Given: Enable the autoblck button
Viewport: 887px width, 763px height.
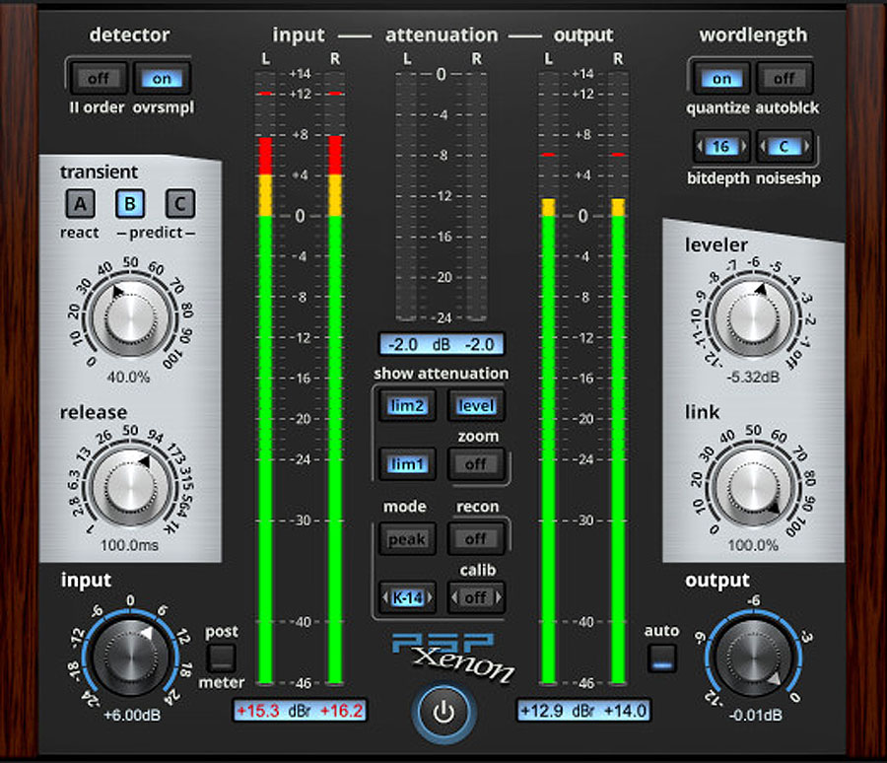Looking at the screenshot, I should pos(784,78).
